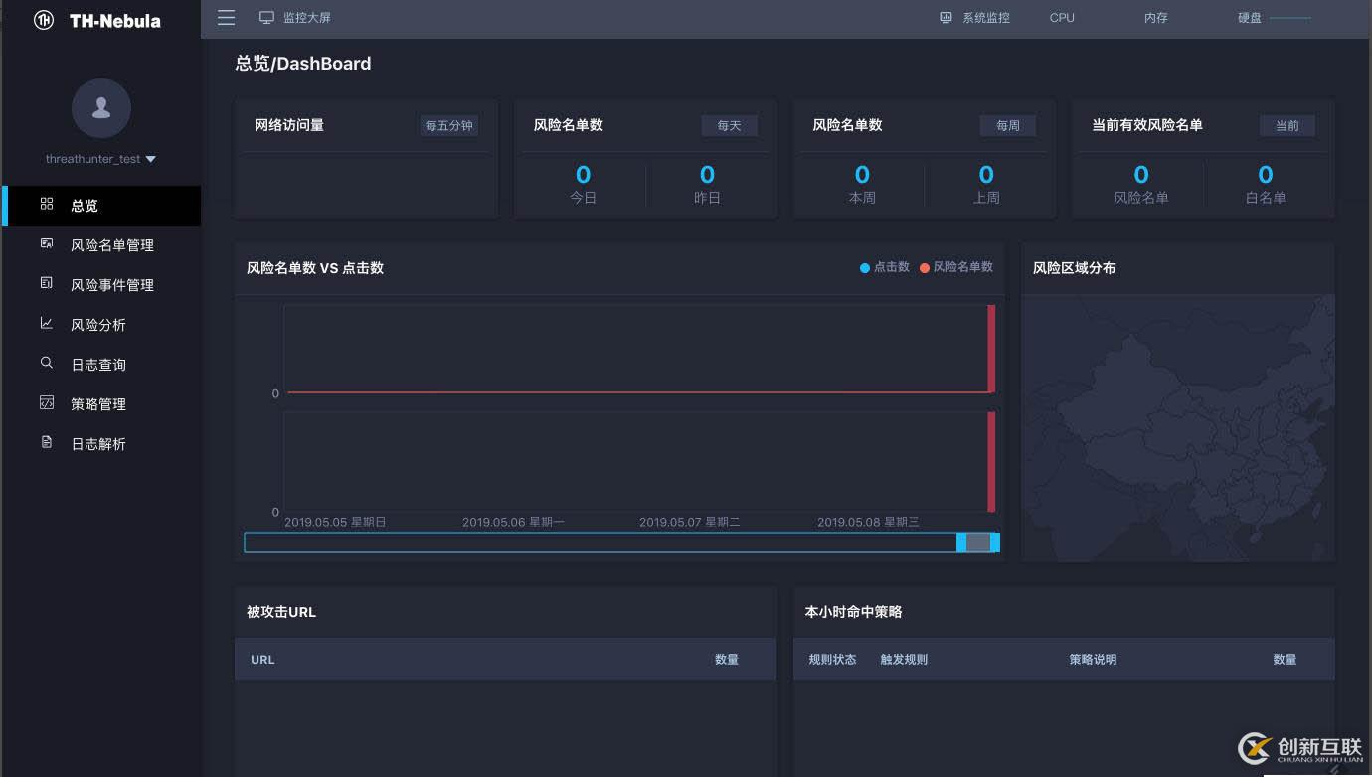Image resolution: width=1372 pixels, height=777 pixels.
Task: Open the 风险事件管理 menu item
Action: point(112,285)
